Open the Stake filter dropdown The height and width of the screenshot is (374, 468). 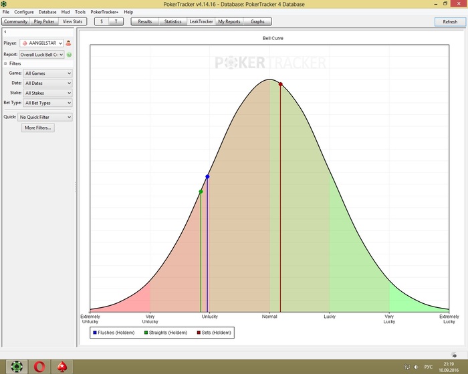coord(47,93)
